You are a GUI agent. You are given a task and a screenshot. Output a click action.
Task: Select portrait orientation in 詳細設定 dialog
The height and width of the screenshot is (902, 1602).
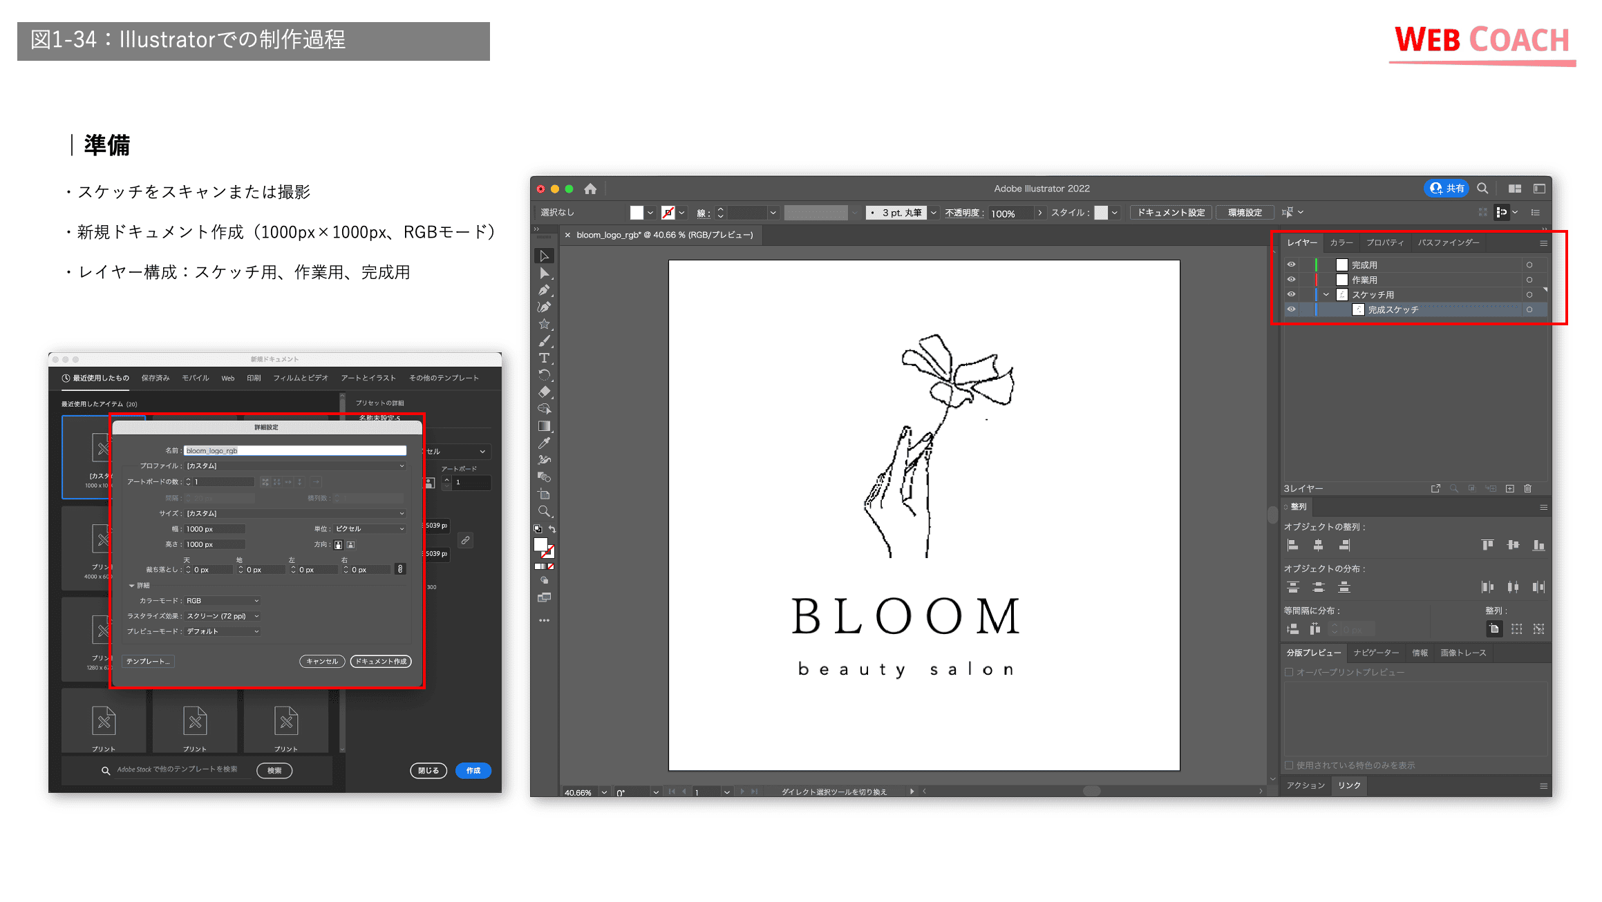point(338,545)
